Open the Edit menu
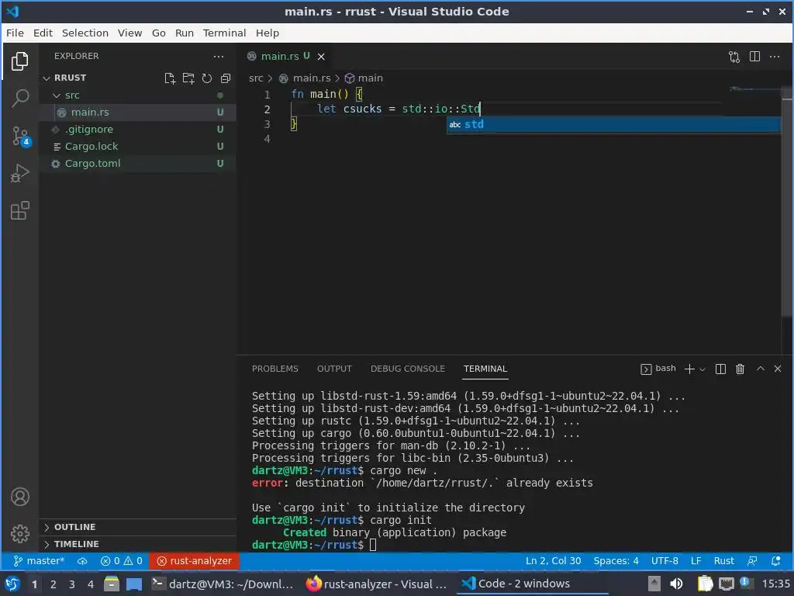 [x=43, y=33]
